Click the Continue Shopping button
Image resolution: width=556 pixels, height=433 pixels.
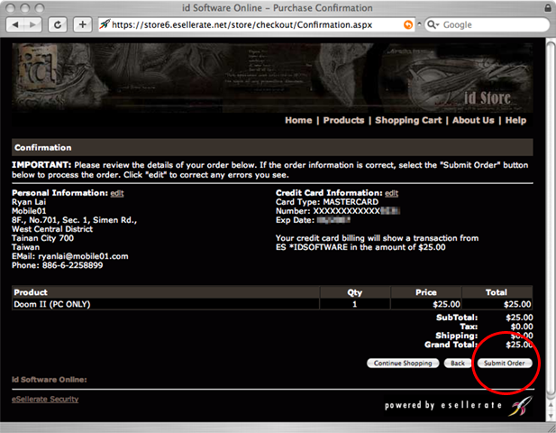click(x=403, y=363)
